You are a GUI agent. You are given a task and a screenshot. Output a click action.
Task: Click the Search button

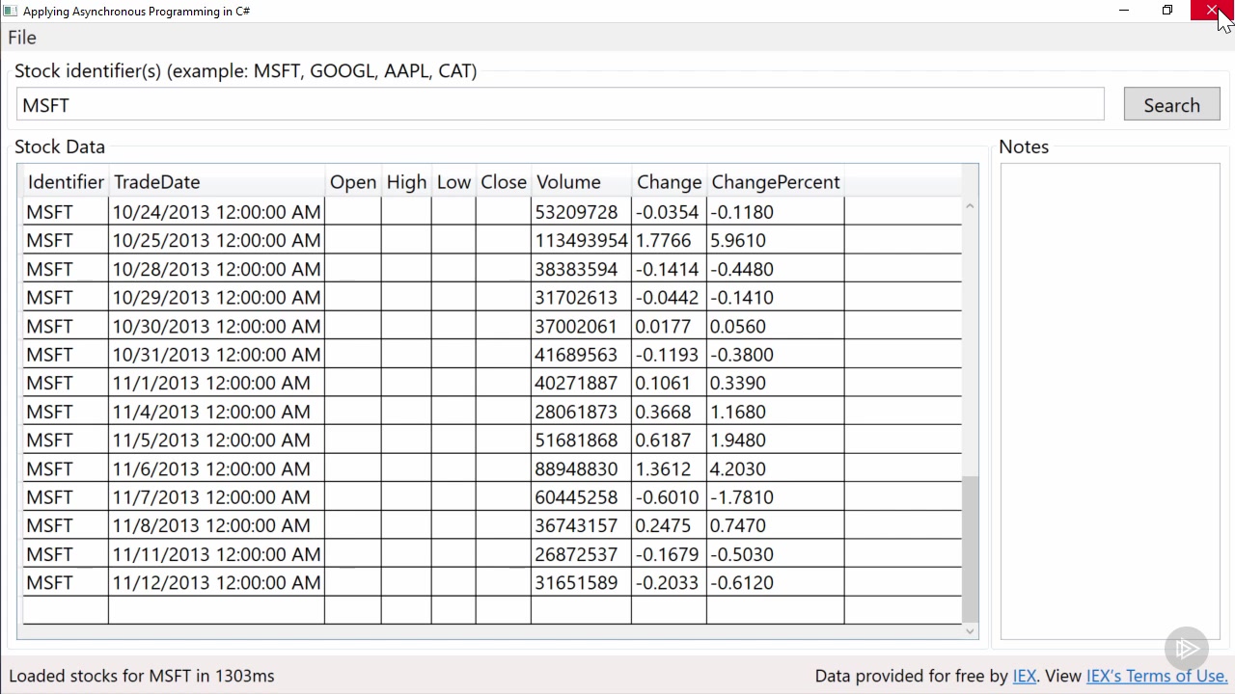pyautogui.click(x=1171, y=105)
